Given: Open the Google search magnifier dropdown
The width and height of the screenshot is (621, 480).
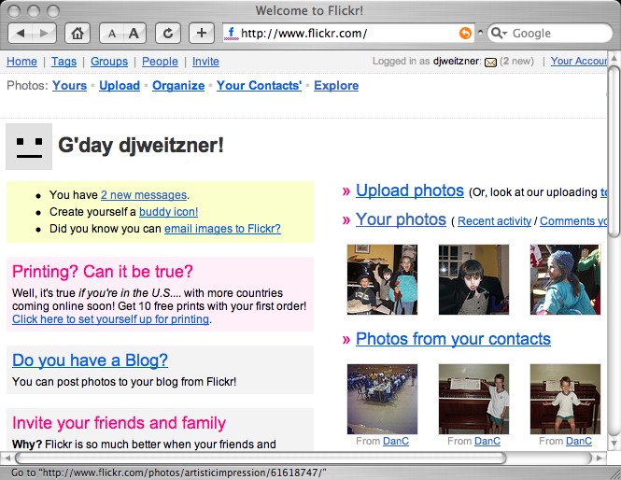Looking at the screenshot, I should click(500, 33).
